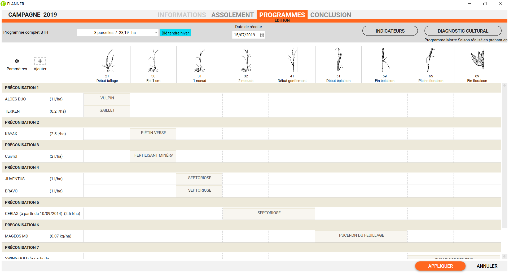The height and width of the screenshot is (273, 509).
Task: Select the PIÉTIN VERSE target cell
Action: [x=153, y=134]
